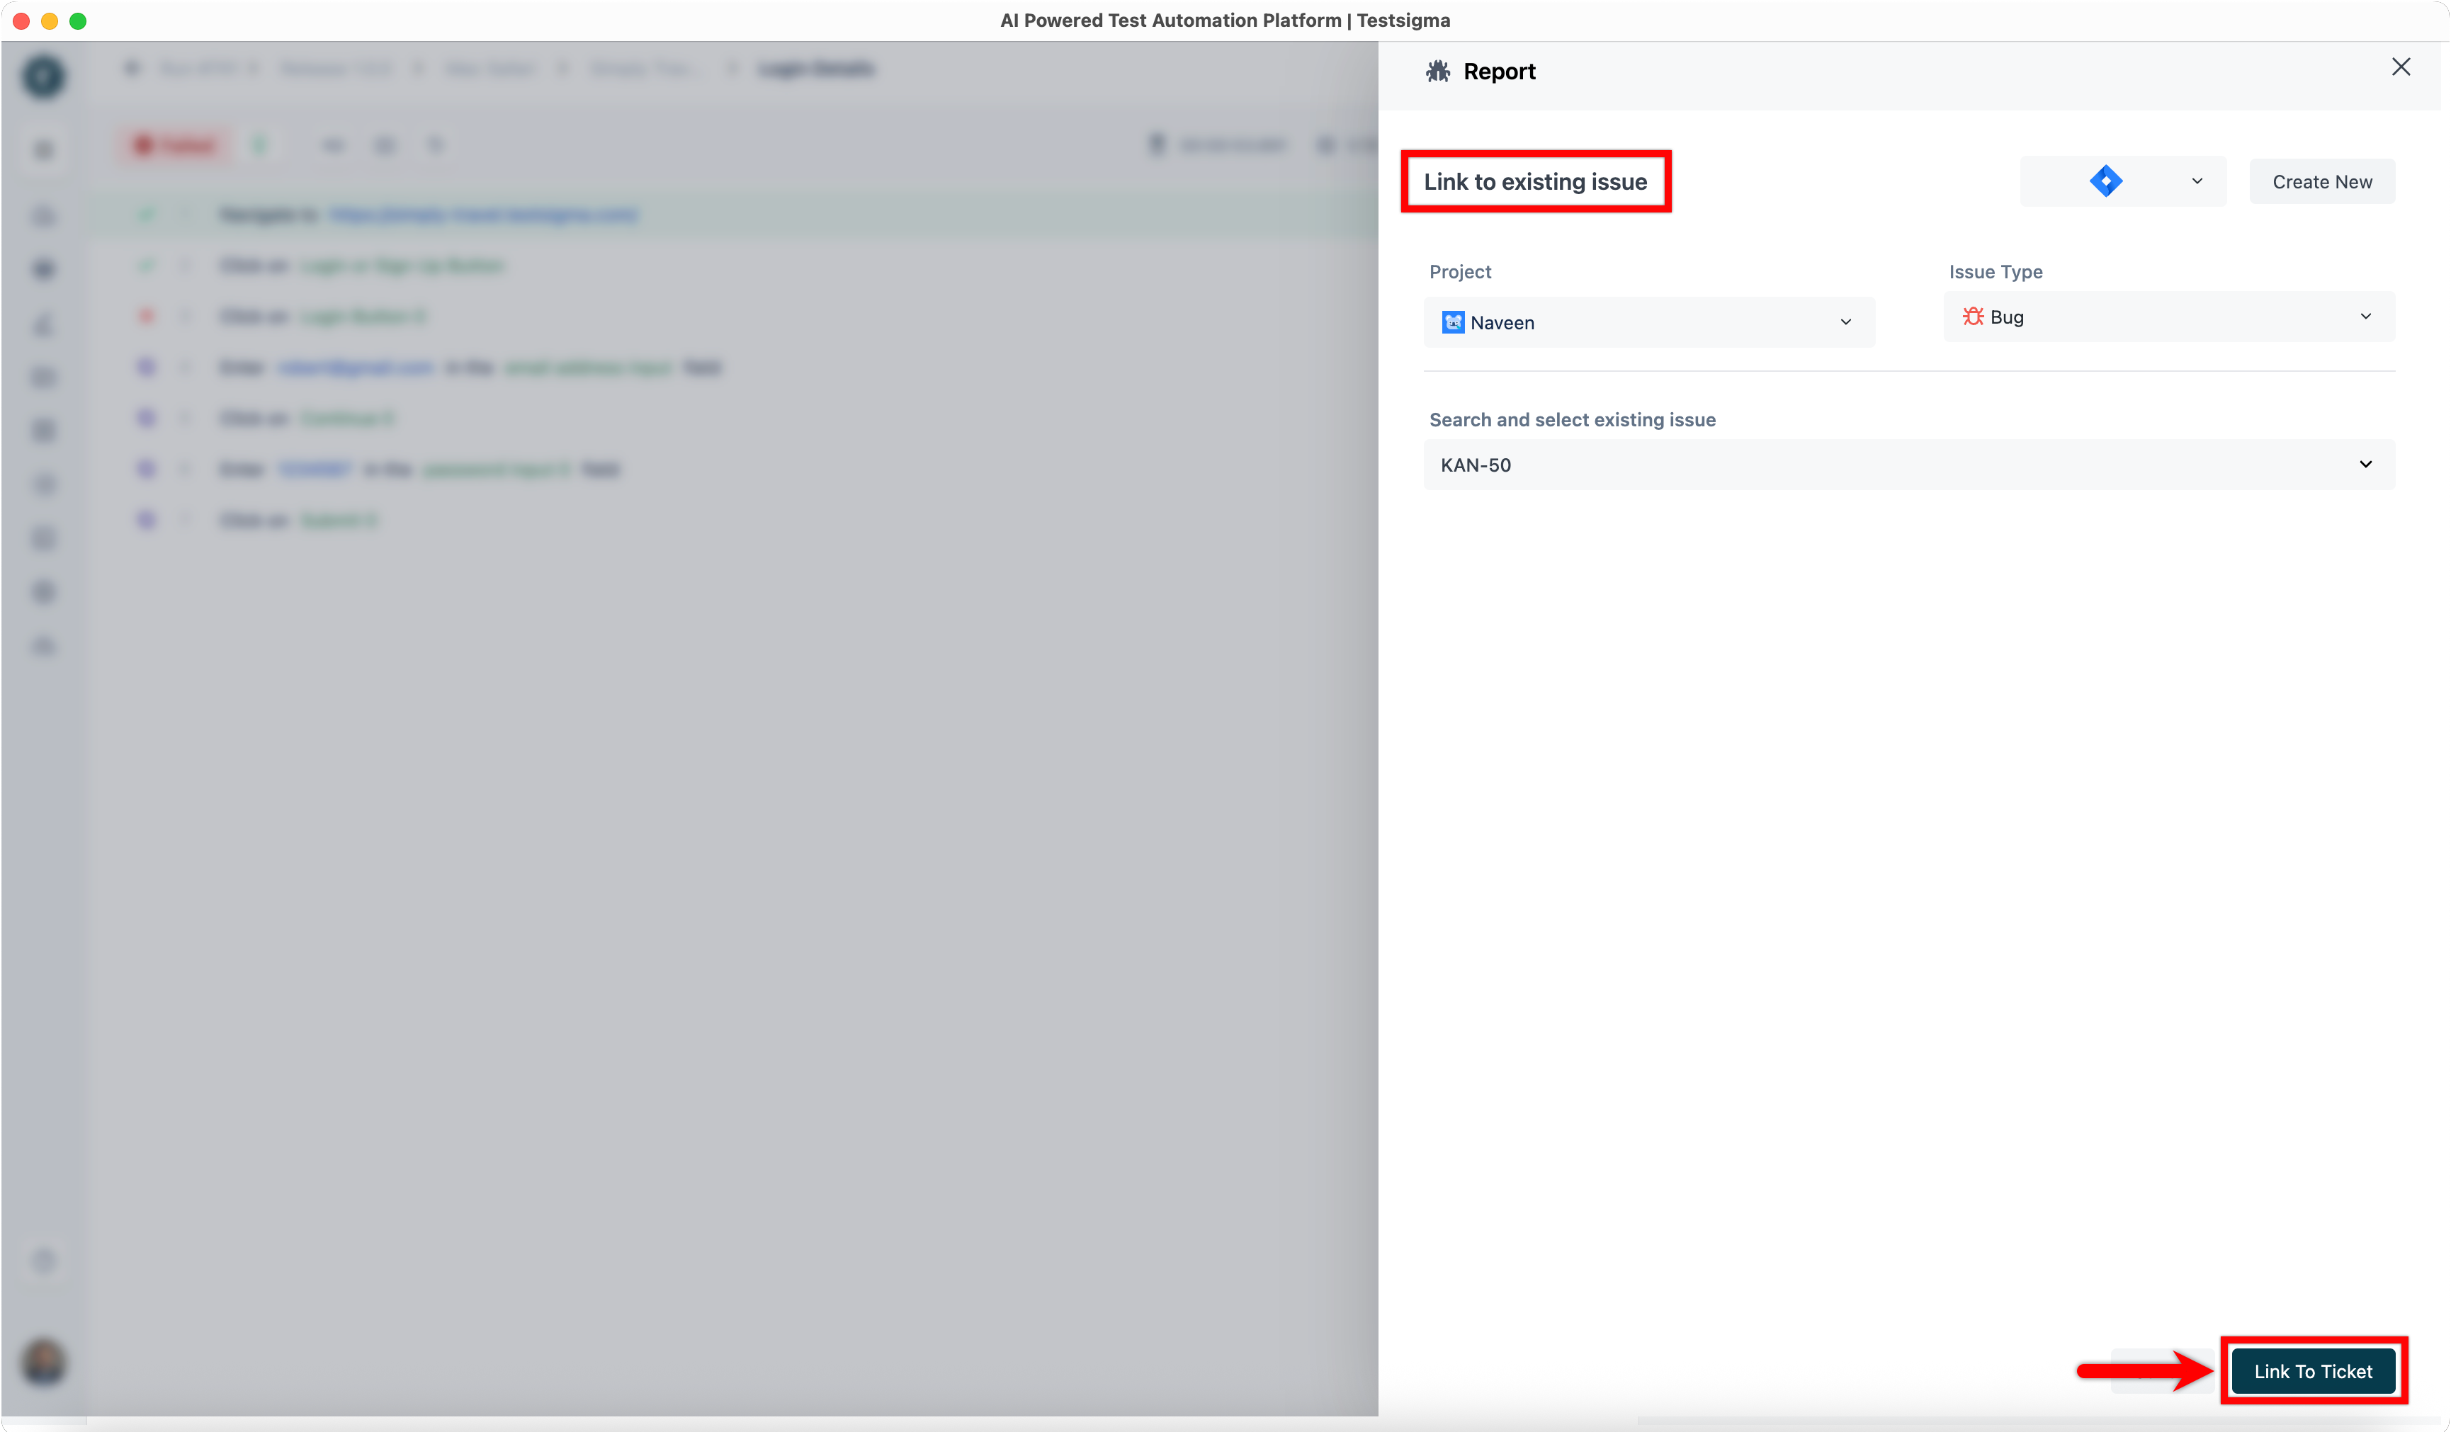Viewport: 2451px width, 1432px height.
Task: Click the bug icon beside Report title
Action: tap(1437, 71)
